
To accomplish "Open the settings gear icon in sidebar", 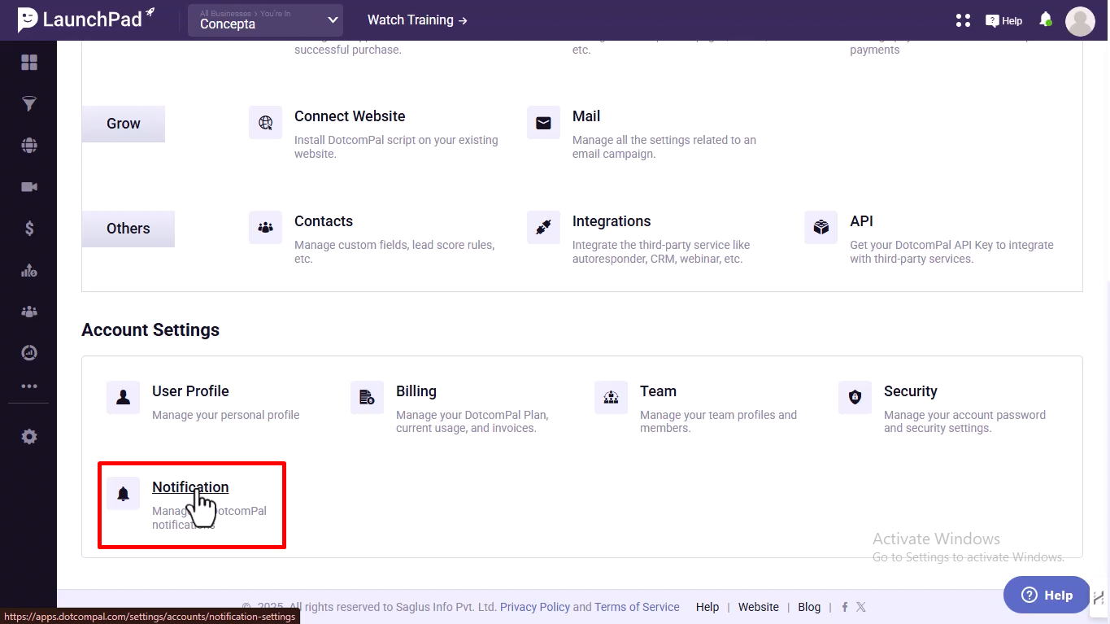I will pyautogui.click(x=29, y=437).
